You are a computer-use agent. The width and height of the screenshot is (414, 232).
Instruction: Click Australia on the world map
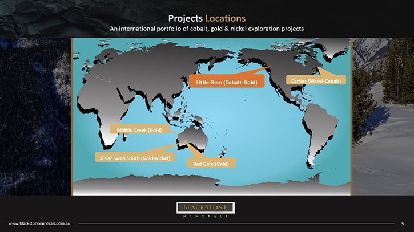(192, 139)
